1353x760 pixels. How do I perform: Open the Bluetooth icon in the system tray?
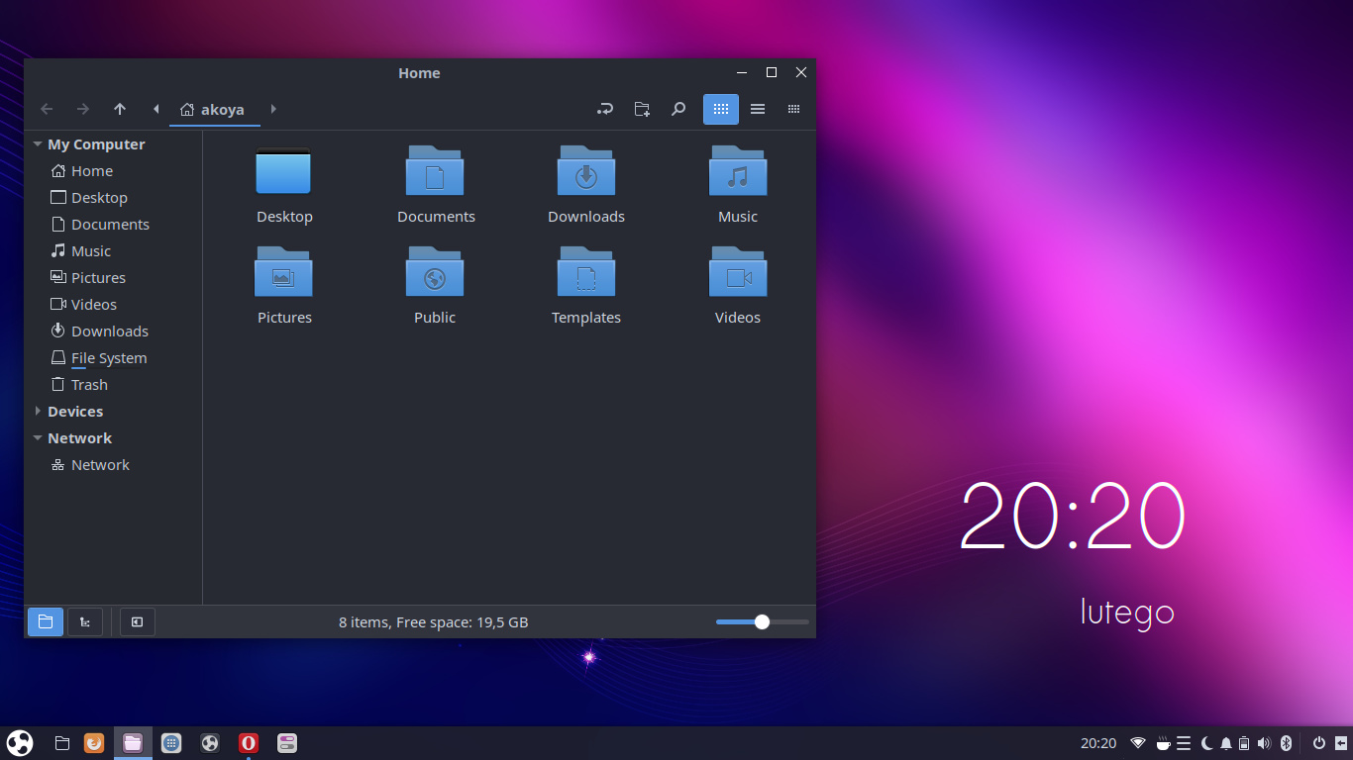coord(1286,742)
